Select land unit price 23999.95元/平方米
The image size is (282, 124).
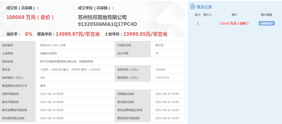click(145, 34)
